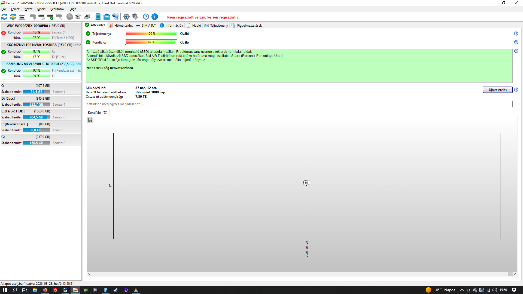
Task: Open the Riport menu
Action: point(41,9)
